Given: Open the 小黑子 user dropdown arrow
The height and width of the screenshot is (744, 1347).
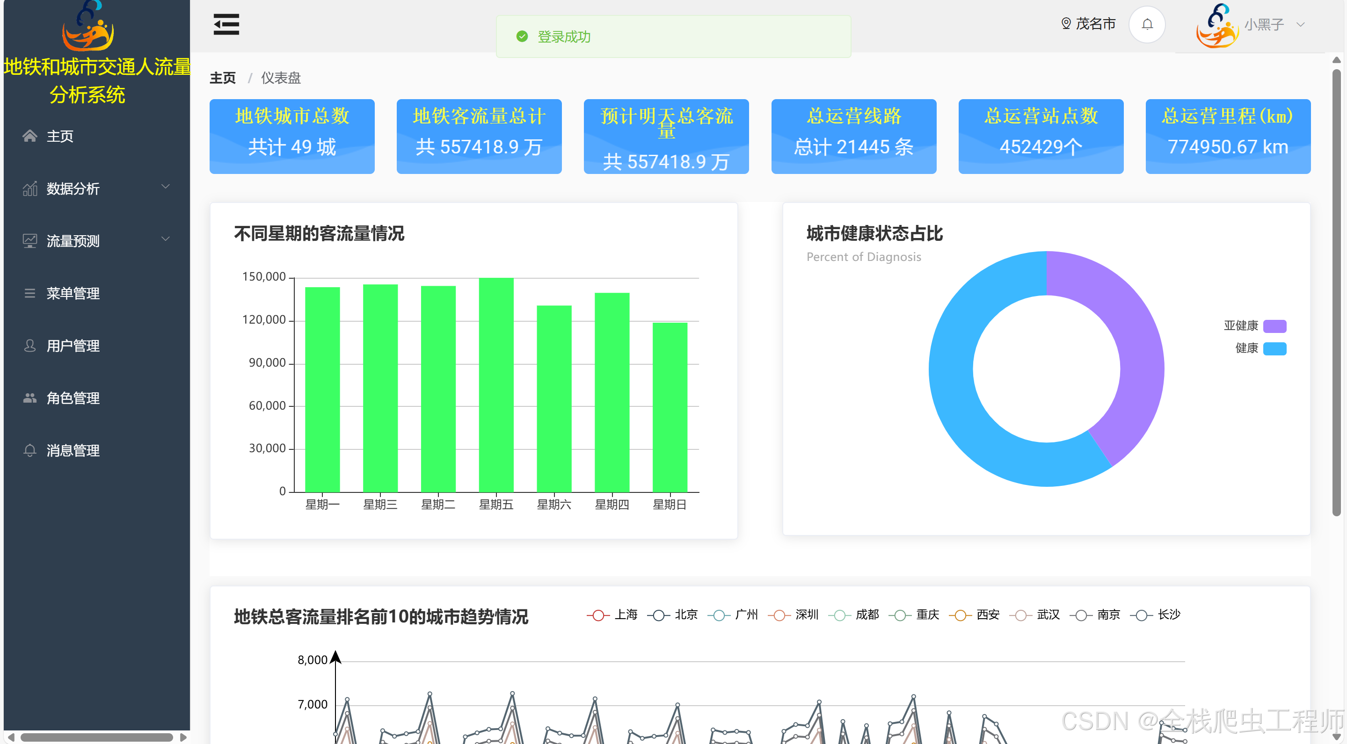Looking at the screenshot, I should (1301, 25).
